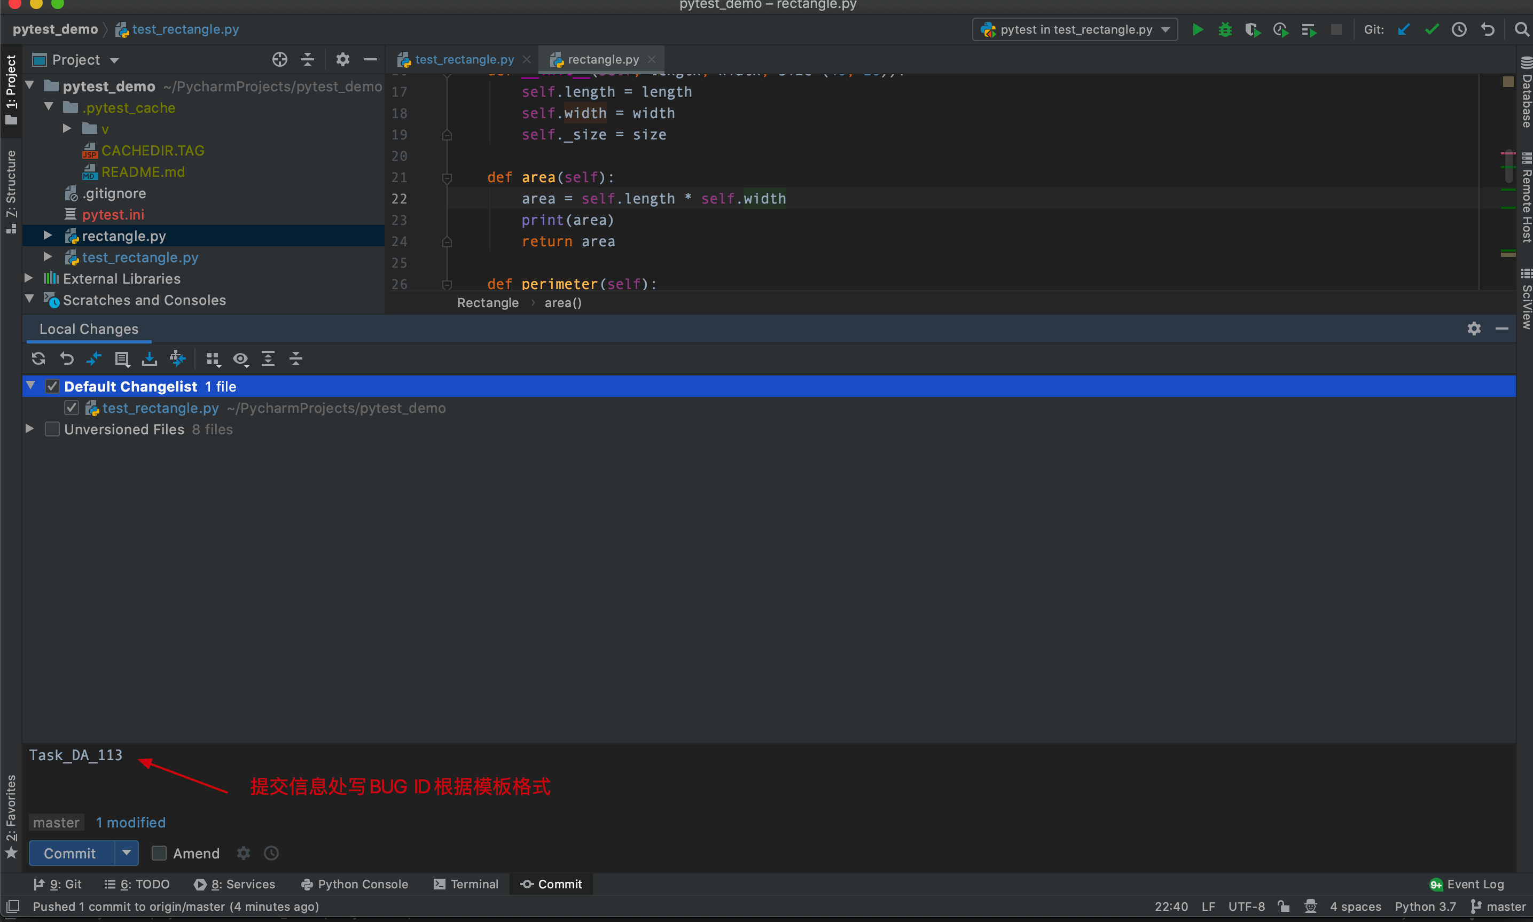The width and height of the screenshot is (1533, 922).
Task: Refresh the Local Changes list
Action: (38, 358)
